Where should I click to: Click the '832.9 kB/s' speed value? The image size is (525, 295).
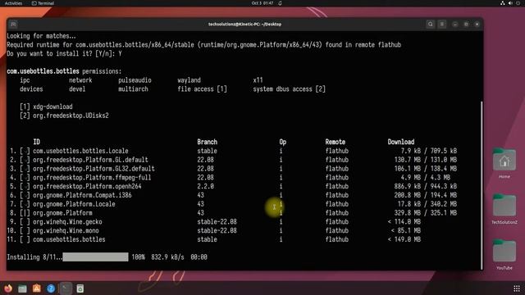(x=167, y=257)
